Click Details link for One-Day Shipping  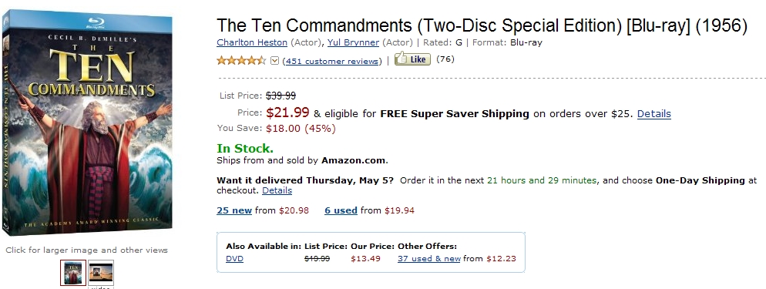point(277,190)
